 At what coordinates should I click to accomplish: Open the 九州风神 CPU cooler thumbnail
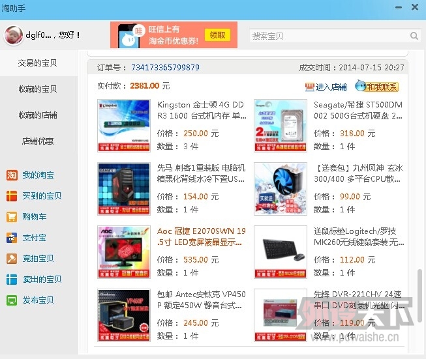click(x=281, y=188)
